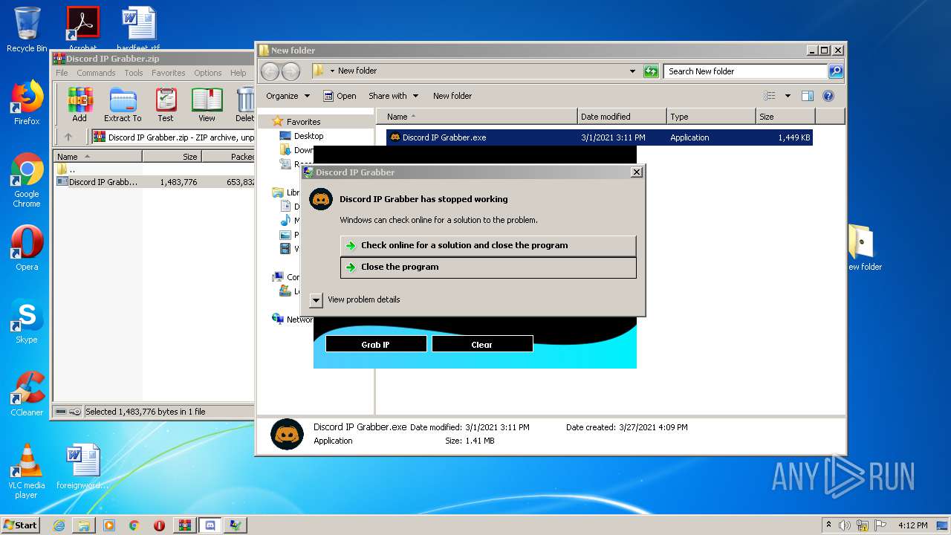Image resolution: width=951 pixels, height=535 pixels.
Task: Sort by Type column in Explorer
Action: click(711, 117)
